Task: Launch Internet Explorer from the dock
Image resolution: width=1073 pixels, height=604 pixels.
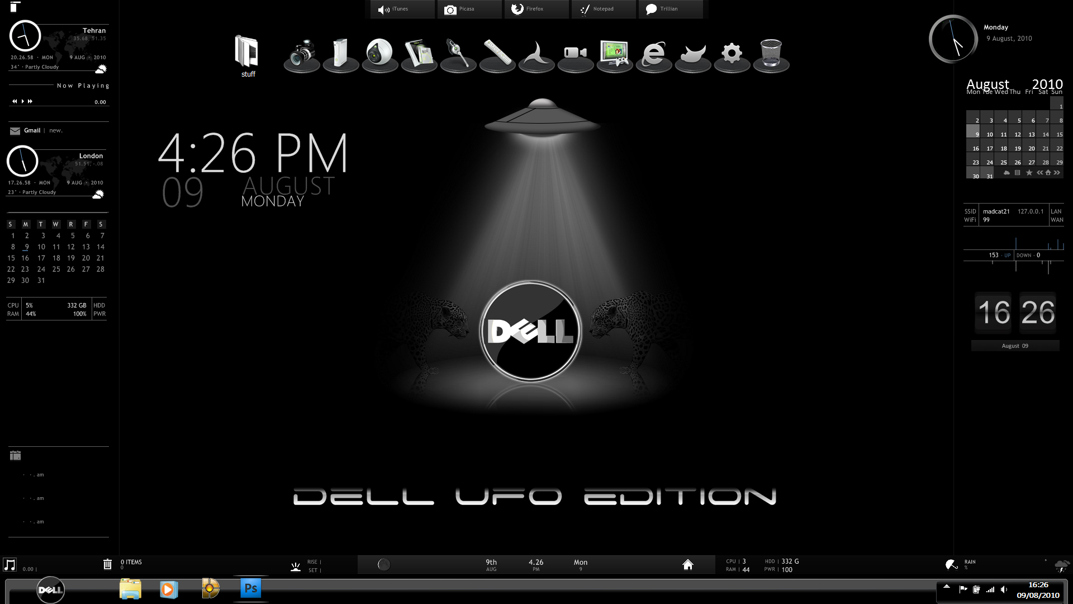Action: (653, 54)
